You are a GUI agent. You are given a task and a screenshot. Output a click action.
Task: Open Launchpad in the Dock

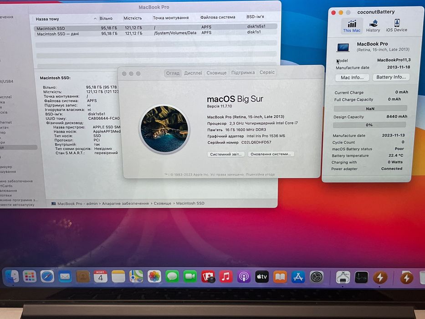click(x=30, y=277)
